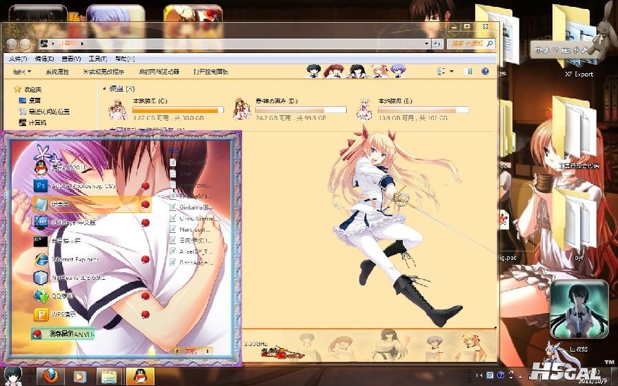Select the Local Disk (E:) drive icon
618x386 pixels.
[365, 109]
